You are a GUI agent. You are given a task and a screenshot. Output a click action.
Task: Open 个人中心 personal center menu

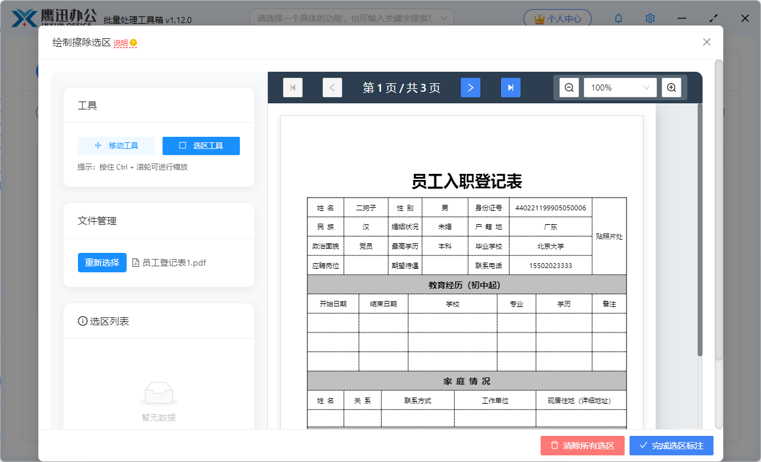(557, 18)
